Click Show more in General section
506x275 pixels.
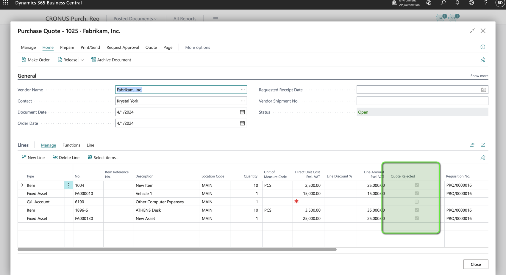click(x=479, y=76)
